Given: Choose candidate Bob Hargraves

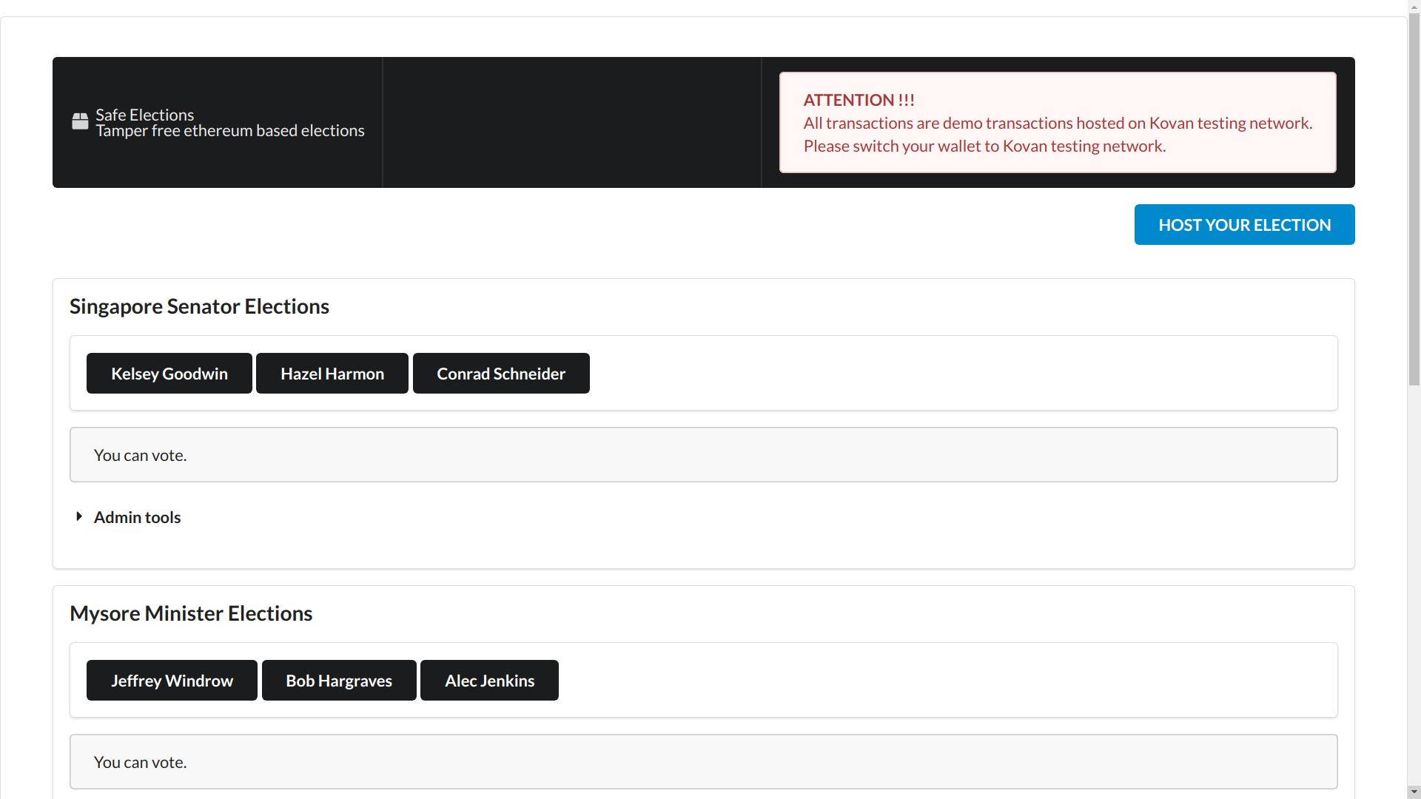Looking at the screenshot, I should [x=339, y=681].
